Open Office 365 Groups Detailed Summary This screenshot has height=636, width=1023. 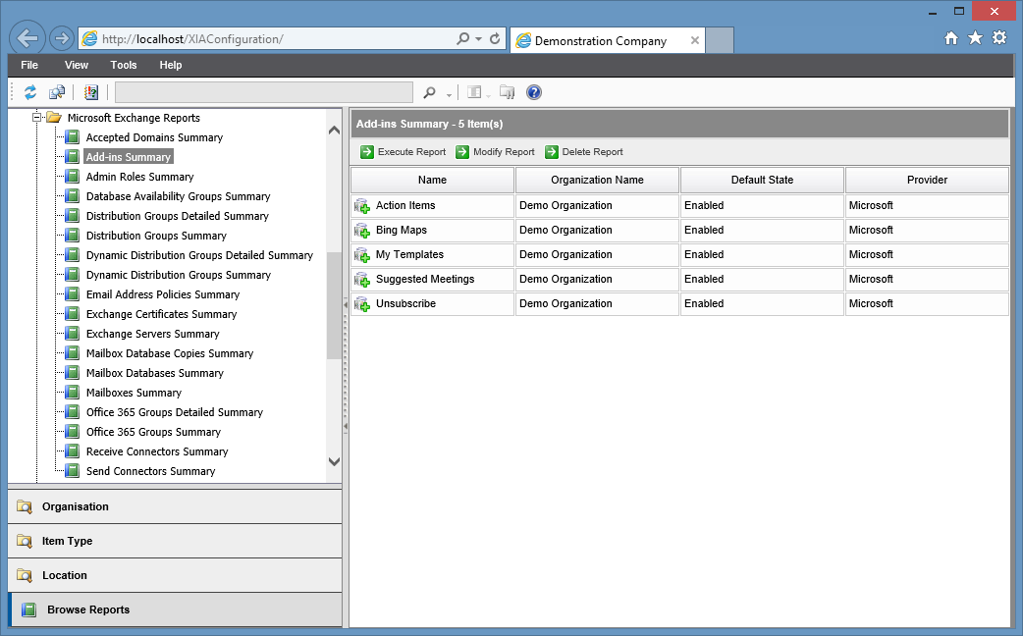(x=175, y=411)
